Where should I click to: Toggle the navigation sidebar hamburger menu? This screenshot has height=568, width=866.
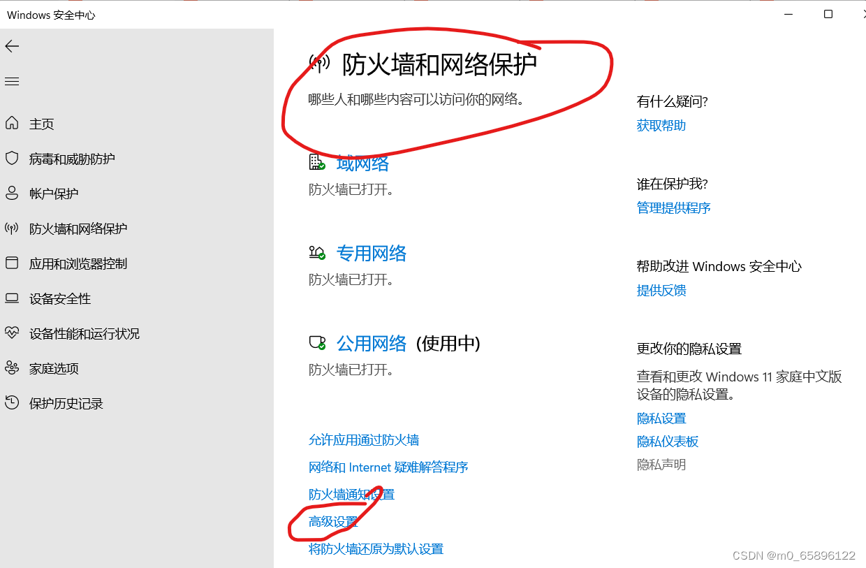[x=12, y=81]
